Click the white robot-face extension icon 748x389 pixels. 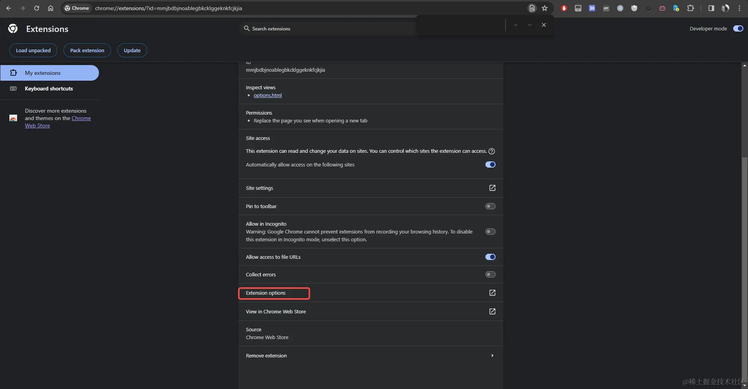[x=578, y=8]
